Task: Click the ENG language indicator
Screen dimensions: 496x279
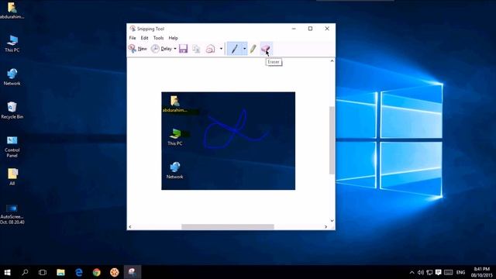Action: click(461, 272)
